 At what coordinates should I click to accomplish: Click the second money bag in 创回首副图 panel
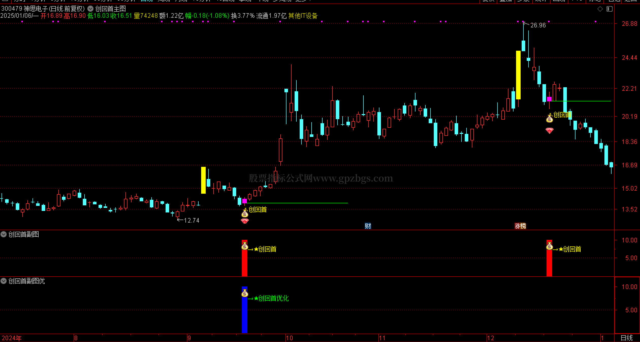click(x=549, y=246)
